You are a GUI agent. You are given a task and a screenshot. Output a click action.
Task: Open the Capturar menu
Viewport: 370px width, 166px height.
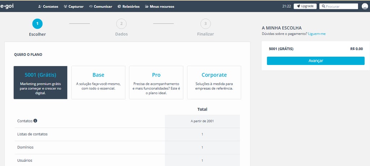click(x=74, y=6)
